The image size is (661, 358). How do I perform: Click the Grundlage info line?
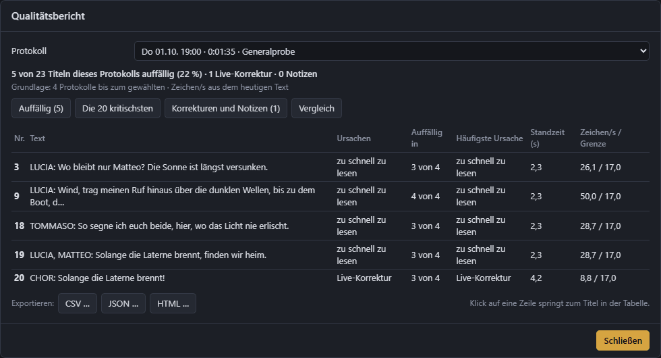coord(150,87)
